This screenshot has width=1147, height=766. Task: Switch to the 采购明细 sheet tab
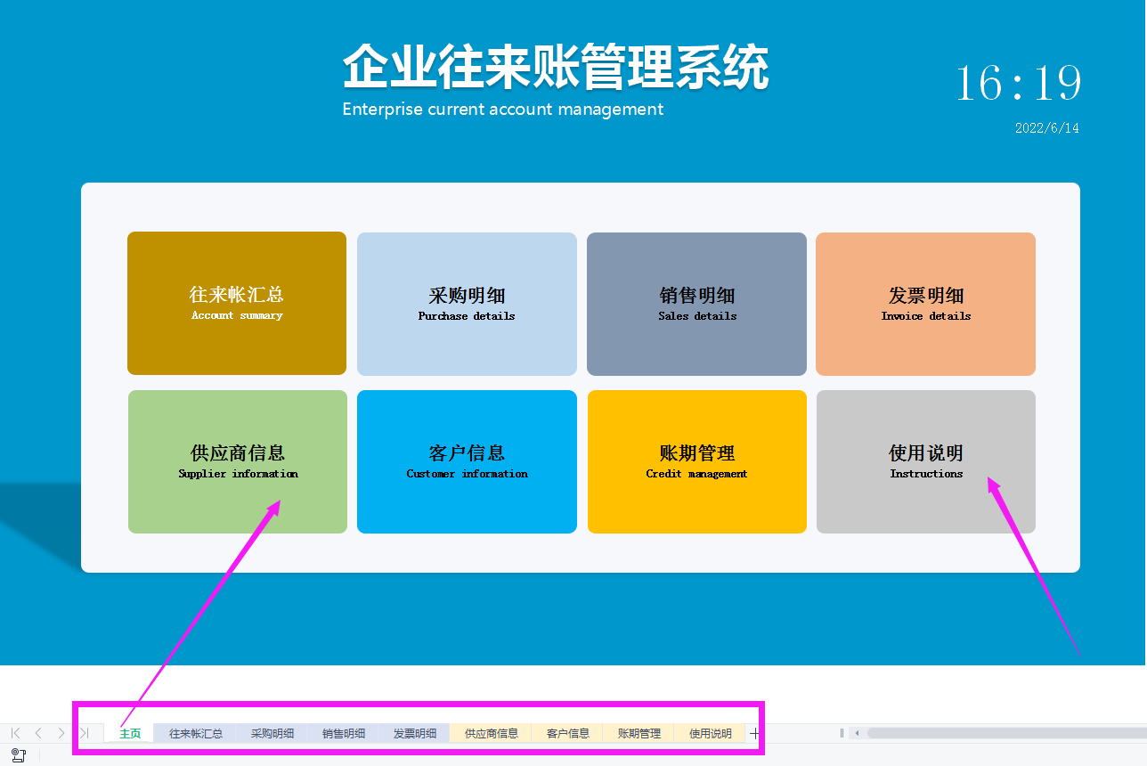pos(272,733)
